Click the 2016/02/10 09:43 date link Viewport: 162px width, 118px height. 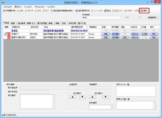click(79, 30)
